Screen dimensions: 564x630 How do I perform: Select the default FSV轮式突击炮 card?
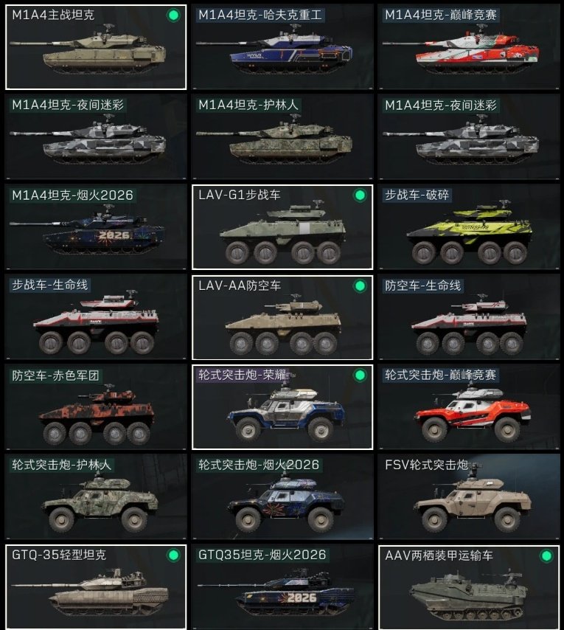(x=469, y=497)
